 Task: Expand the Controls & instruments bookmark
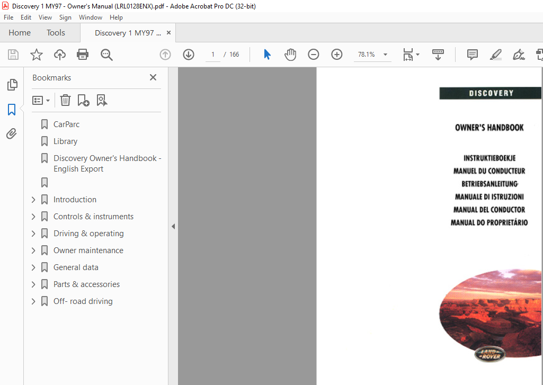pyautogui.click(x=33, y=217)
